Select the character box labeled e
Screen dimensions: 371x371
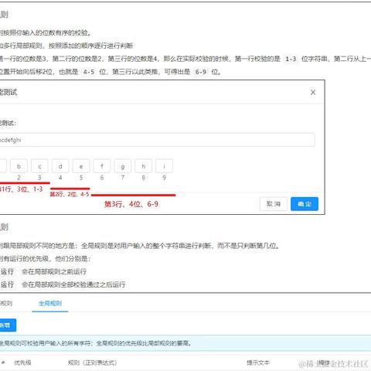(81, 166)
